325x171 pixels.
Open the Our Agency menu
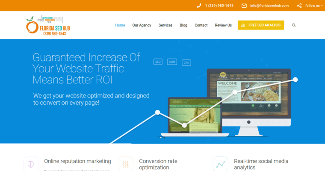coord(142,25)
